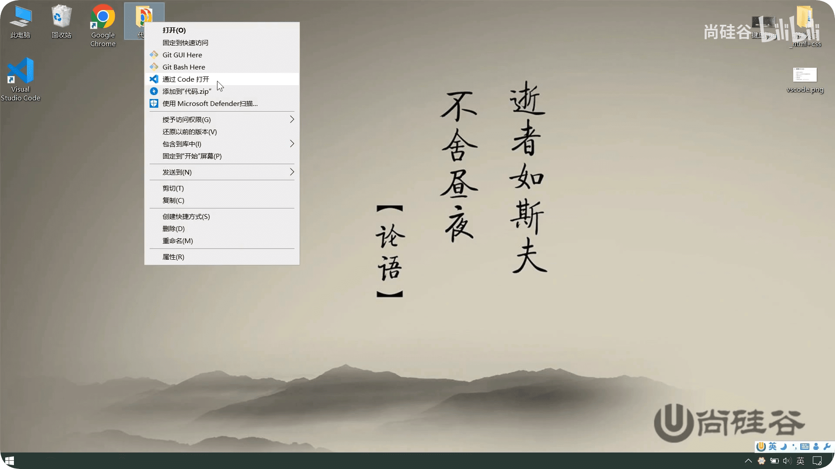
Task: Click the volume speaker tray icon
Action: [x=787, y=461]
